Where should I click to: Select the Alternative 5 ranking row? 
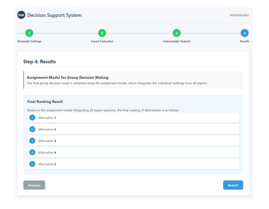click(133, 129)
